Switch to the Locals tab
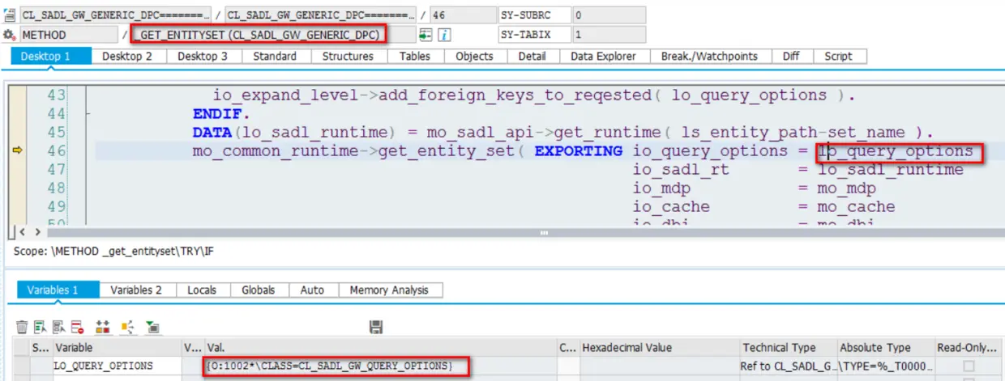This screenshot has height=381, width=1005. (x=202, y=290)
